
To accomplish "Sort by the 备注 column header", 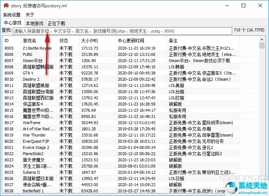I will click(x=203, y=41).
